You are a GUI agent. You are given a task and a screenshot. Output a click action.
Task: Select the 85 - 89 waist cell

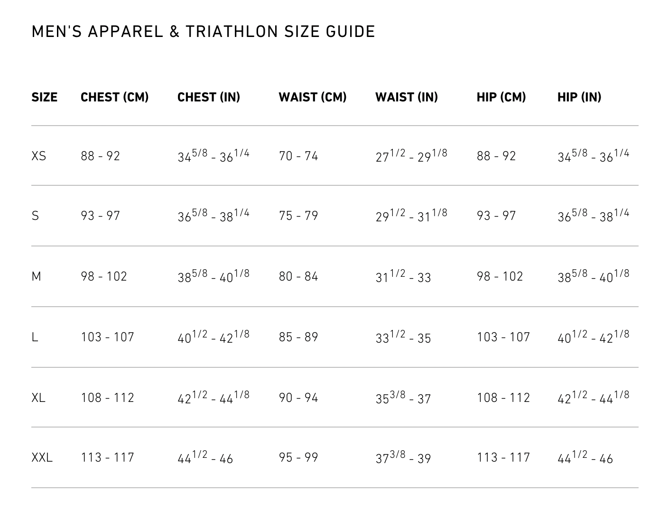(x=298, y=337)
